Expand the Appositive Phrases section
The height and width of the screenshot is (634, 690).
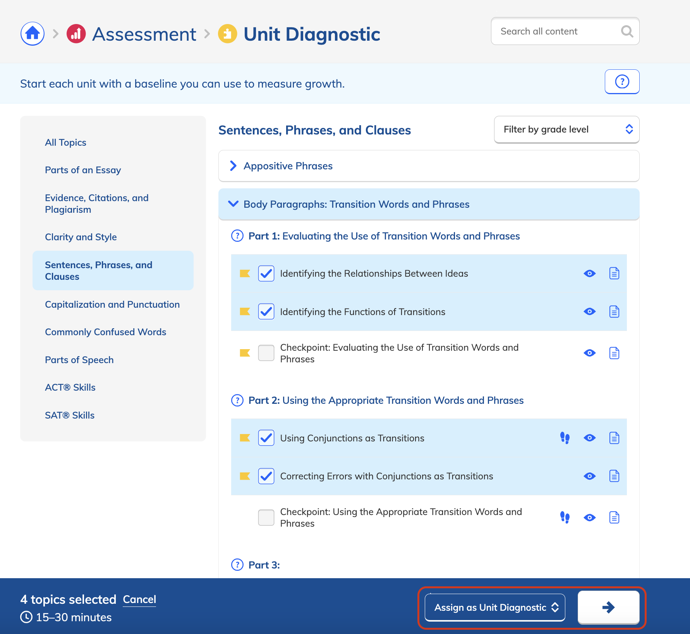click(429, 166)
